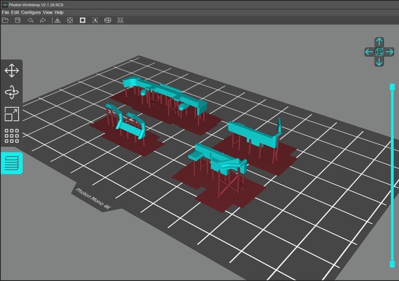Click the cube at view navigator center
399x281 pixels.
(379, 52)
